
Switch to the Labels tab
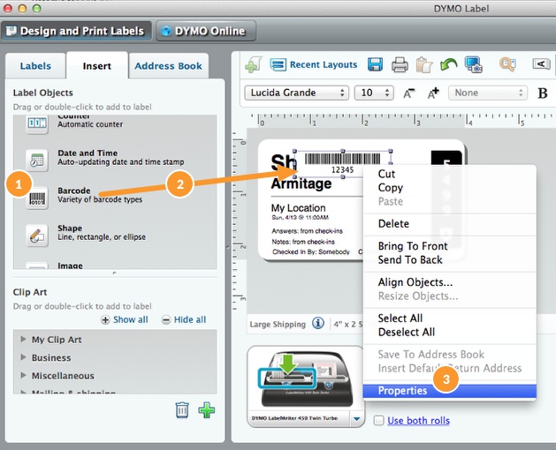click(x=35, y=66)
